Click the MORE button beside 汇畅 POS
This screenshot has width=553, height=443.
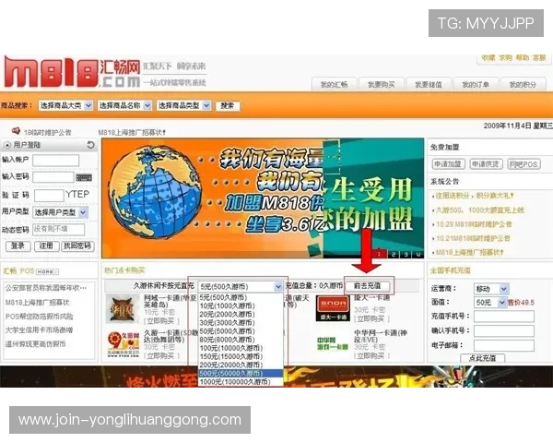[47, 271]
